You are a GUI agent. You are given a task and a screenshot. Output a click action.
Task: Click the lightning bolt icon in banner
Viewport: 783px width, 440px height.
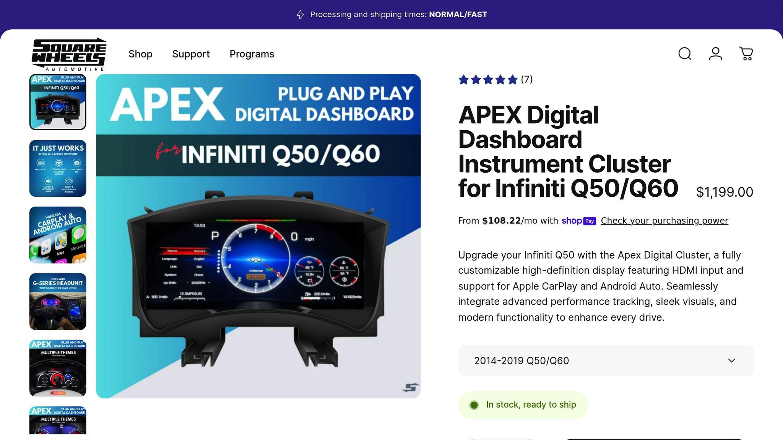301,15
